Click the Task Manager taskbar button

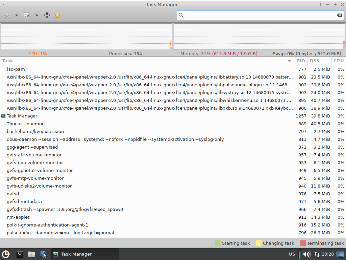85,254
